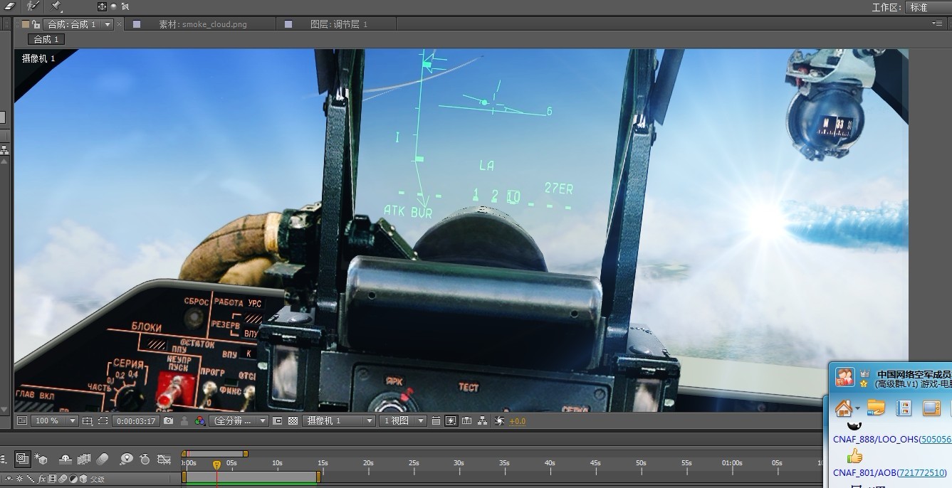
Task: Enable motion blur for layers in timeline
Action: (103, 460)
